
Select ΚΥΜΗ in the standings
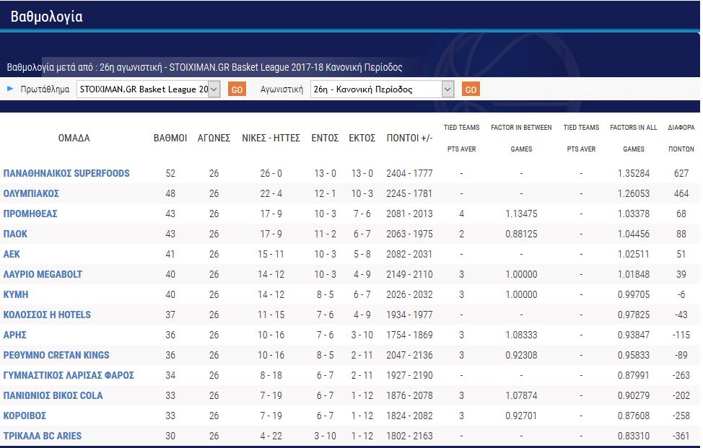pos(16,294)
